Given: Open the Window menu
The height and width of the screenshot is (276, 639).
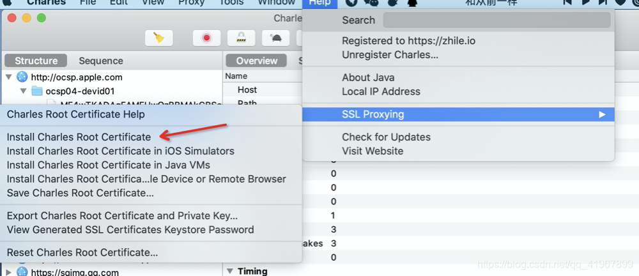Looking at the screenshot, I should pos(276,3).
